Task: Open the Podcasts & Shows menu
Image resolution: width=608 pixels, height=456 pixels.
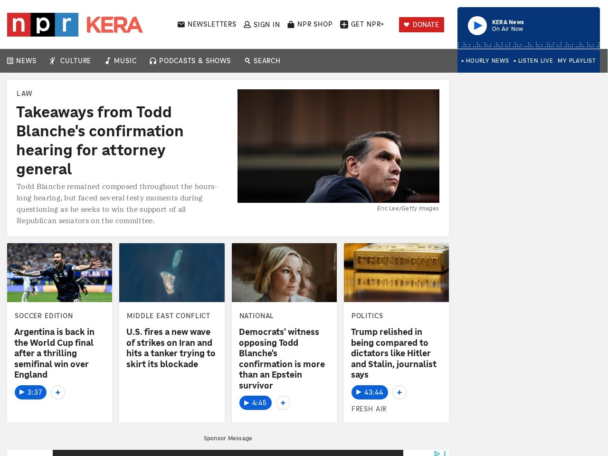Action: pos(190,61)
